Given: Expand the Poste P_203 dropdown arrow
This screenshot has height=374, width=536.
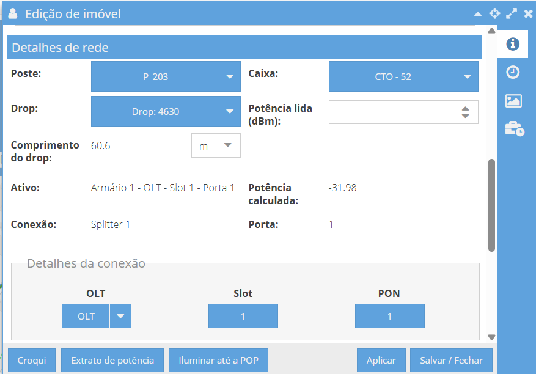Looking at the screenshot, I should (230, 76).
